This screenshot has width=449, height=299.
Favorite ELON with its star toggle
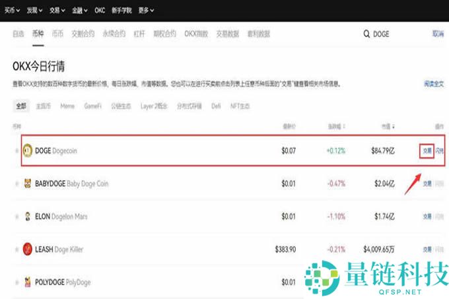pyautogui.click(x=17, y=216)
